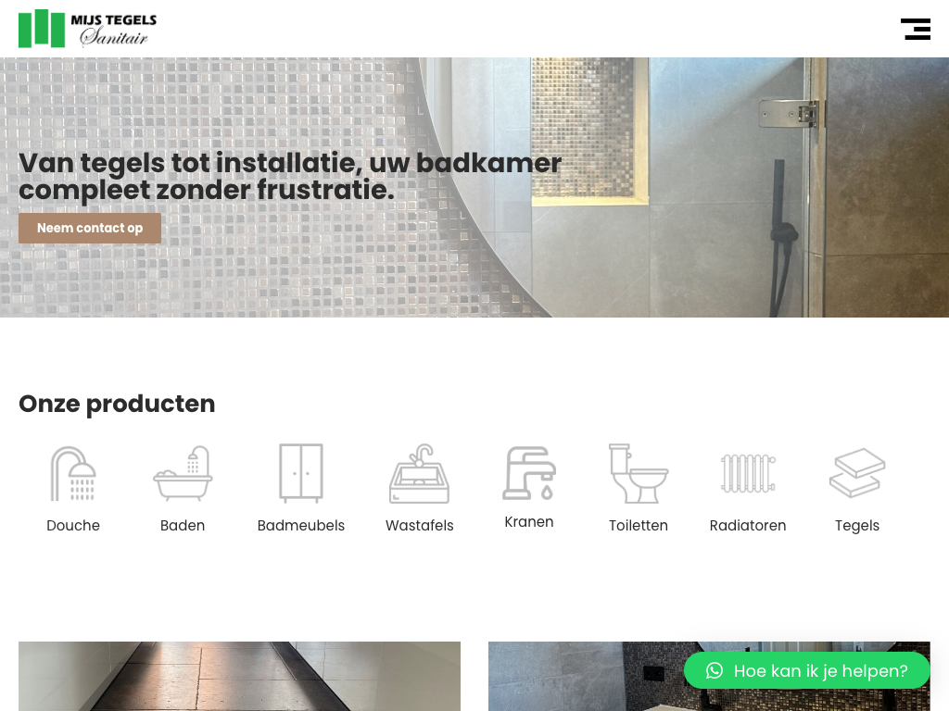Choose the Badmeubels cabinet icon
Viewport: 949px width, 711px height.
[301, 473]
